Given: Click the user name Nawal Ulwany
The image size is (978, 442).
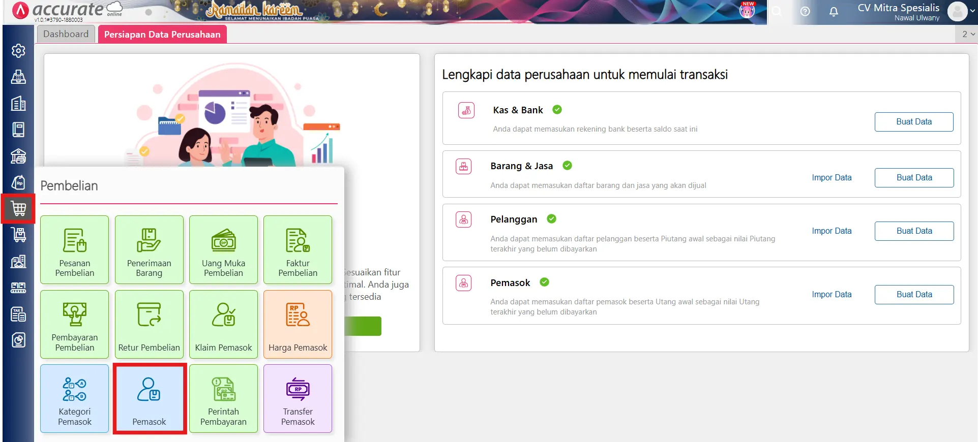Looking at the screenshot, I should click(x=917, y=18).
